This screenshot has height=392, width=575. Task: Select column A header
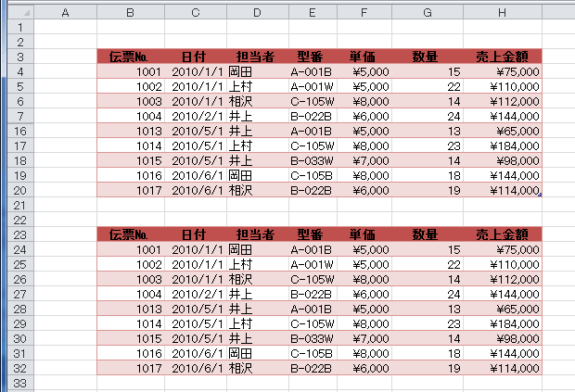pos(65,13)
